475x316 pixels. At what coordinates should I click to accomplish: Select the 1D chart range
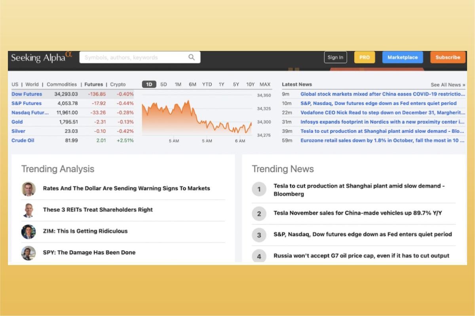coord(149,85)
